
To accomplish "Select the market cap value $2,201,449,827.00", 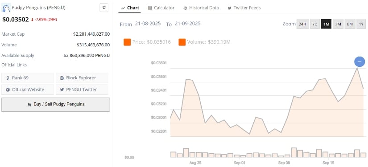I will point(91,34).
